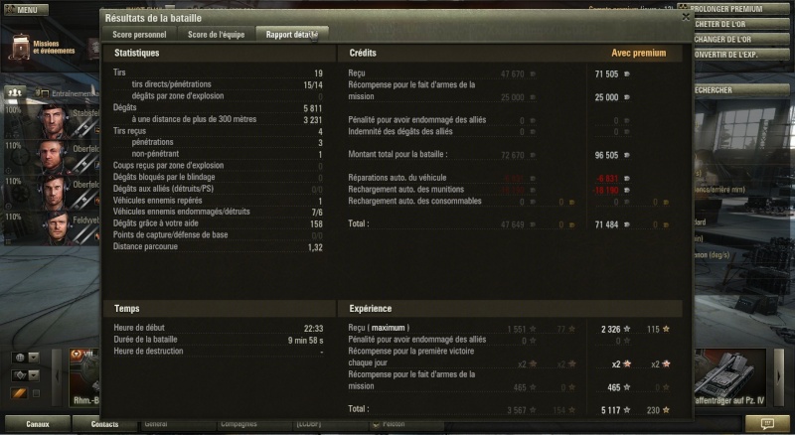Image resolution: width=795 pixels, height=435 pixels.
Task: Expand the vehicle type filter dropdown arrow
Action: tap(34, 375)
